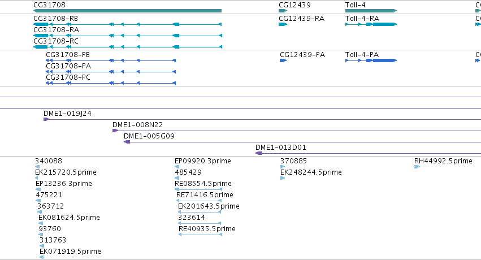This screenshot has height=260, width=481.
Task: Select EST 340088 label
Action: click(x=49, y=161)
